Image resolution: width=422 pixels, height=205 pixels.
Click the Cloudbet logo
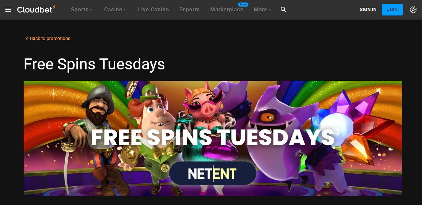(36, 9)
